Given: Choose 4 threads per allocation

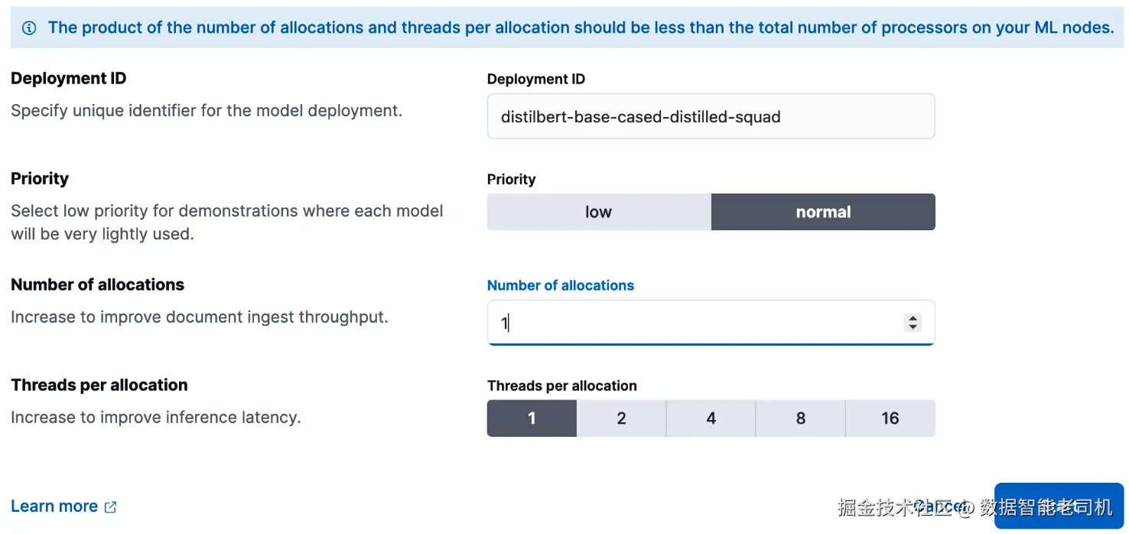Looking at the screenshot, I should point(711,418).
